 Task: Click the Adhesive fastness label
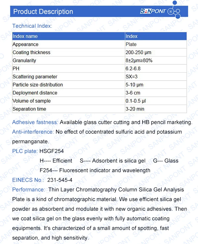pos(35,122)
